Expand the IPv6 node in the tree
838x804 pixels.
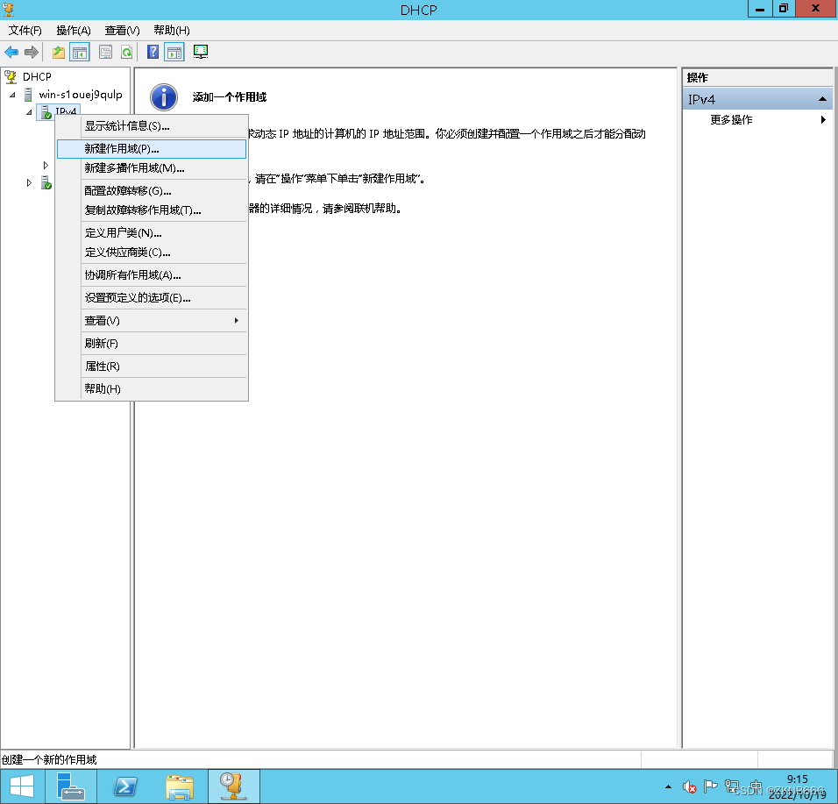(x=29, y=182)
